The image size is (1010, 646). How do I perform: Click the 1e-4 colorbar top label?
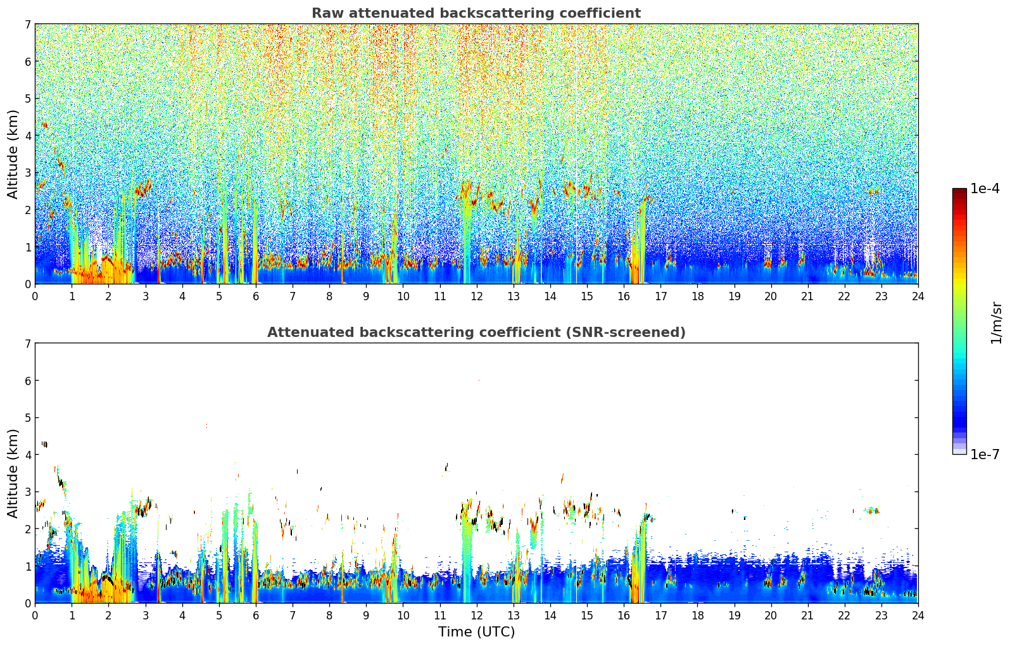point(985,189)
